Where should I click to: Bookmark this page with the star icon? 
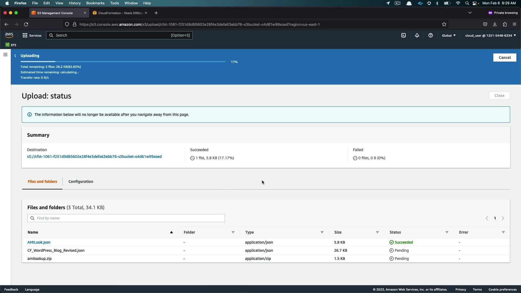point(444,24)
